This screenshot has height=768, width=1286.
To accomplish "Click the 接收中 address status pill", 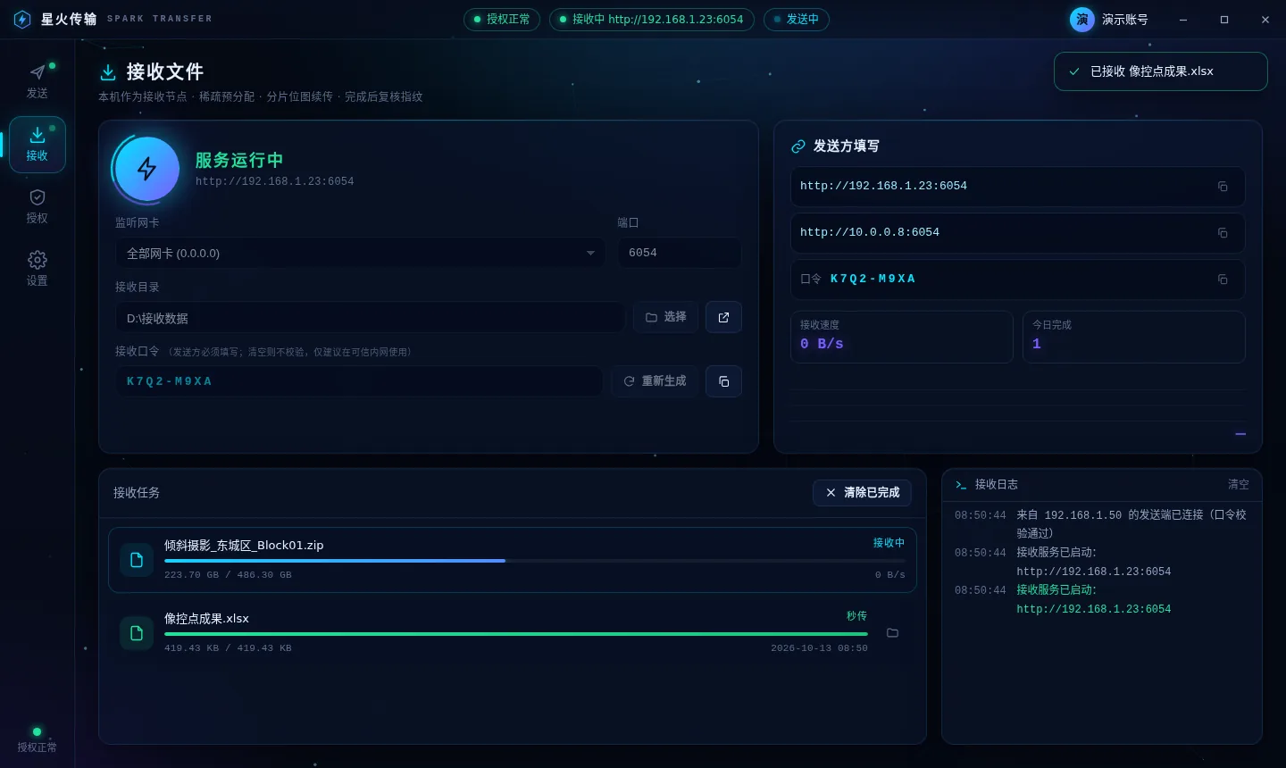I will [x=652, y=20].
